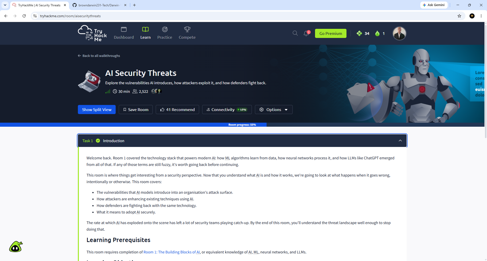Switch to browndarwin231-Tech GitHub tab

pyautogui.click(x=99, y=5)
